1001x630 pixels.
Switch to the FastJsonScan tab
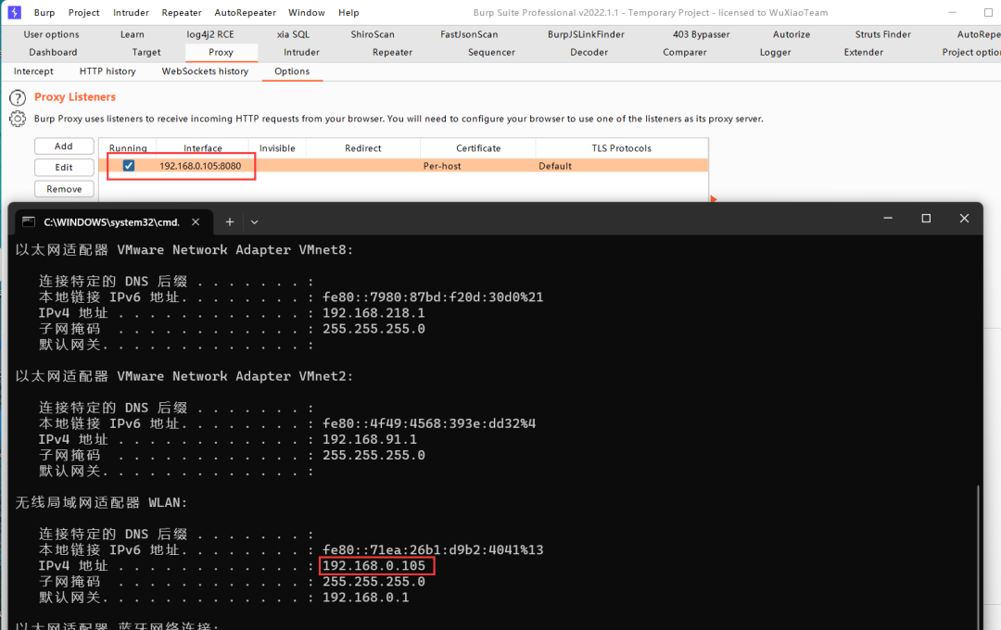469,34
